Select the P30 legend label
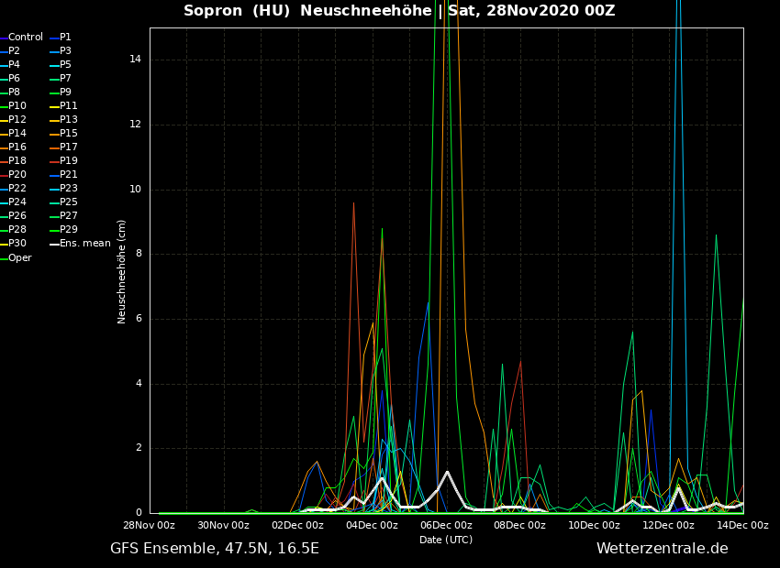This screenshot has width=780, height=568. pyautogui.click(x=17, y=244)
